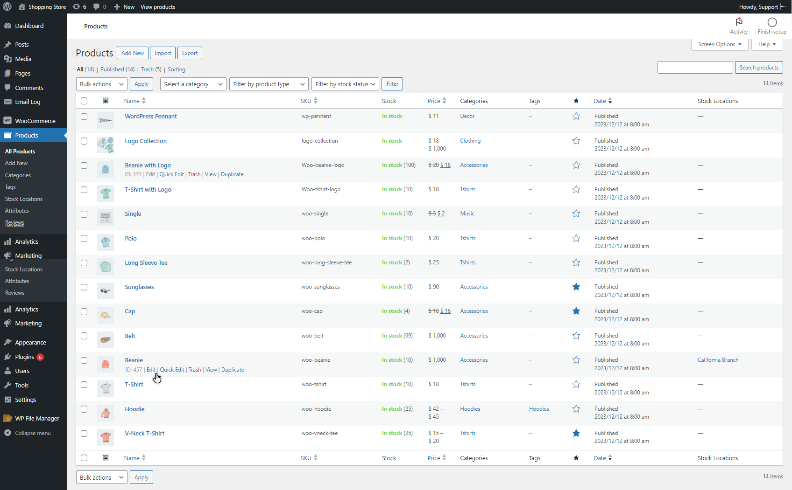Tick the Belt row checkbox
The image size is (792, 490).
point(84,336)
